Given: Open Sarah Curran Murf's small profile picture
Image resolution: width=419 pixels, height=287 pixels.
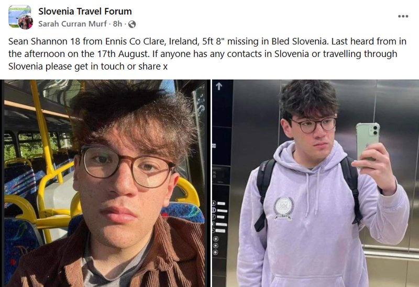Looking at the screenshot, I should click(26, 22).
